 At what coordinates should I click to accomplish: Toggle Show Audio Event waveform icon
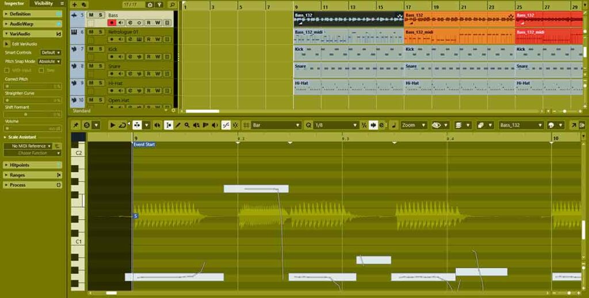coord(373,125)
